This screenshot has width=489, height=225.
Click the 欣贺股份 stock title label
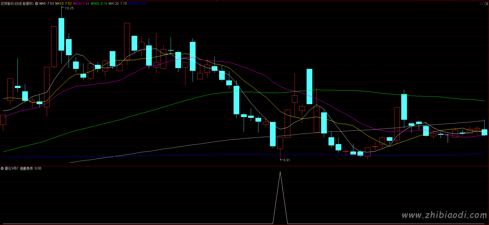[17, 4]
